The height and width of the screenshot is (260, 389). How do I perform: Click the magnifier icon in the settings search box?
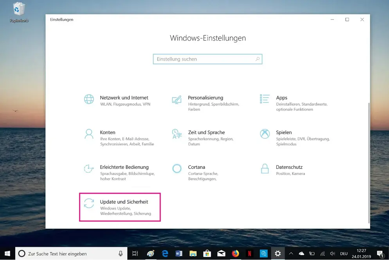click(x=258, y=59)
